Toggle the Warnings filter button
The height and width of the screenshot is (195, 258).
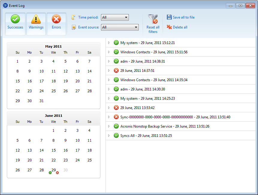(36, 24)
